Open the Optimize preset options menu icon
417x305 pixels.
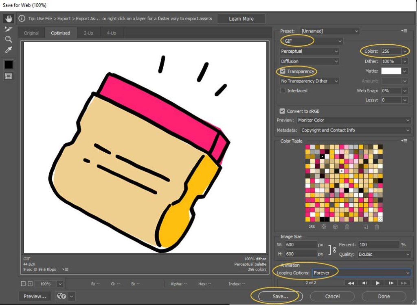[x=404, y=31]
